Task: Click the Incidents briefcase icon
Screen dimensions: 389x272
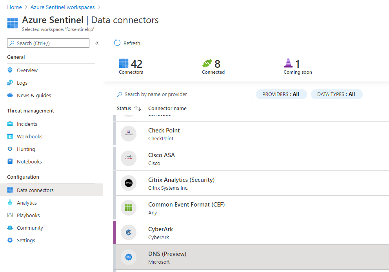Action: pyautogui.click(x=10, y=124)
